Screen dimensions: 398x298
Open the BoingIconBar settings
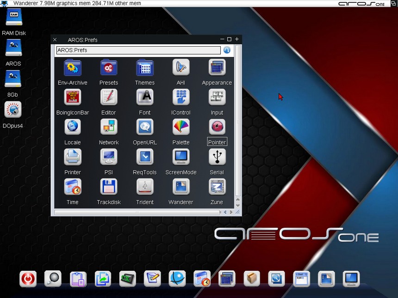[72, 97]
